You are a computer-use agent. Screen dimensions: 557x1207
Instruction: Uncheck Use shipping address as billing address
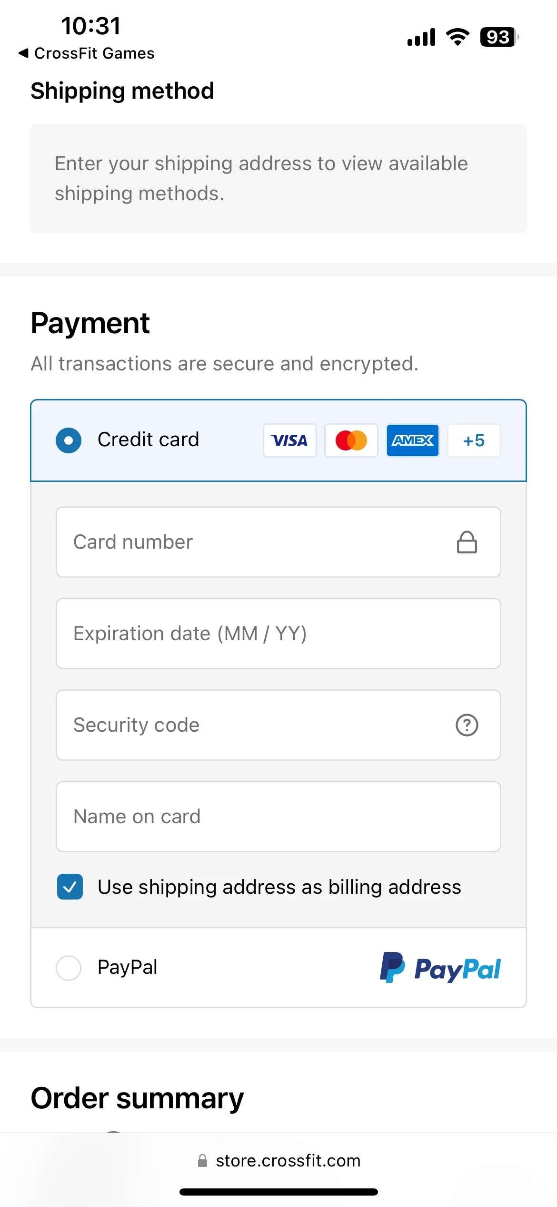(x=70, y=887)
